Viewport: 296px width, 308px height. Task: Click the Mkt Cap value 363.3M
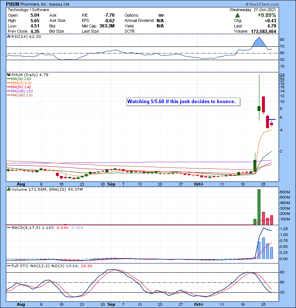107,26
